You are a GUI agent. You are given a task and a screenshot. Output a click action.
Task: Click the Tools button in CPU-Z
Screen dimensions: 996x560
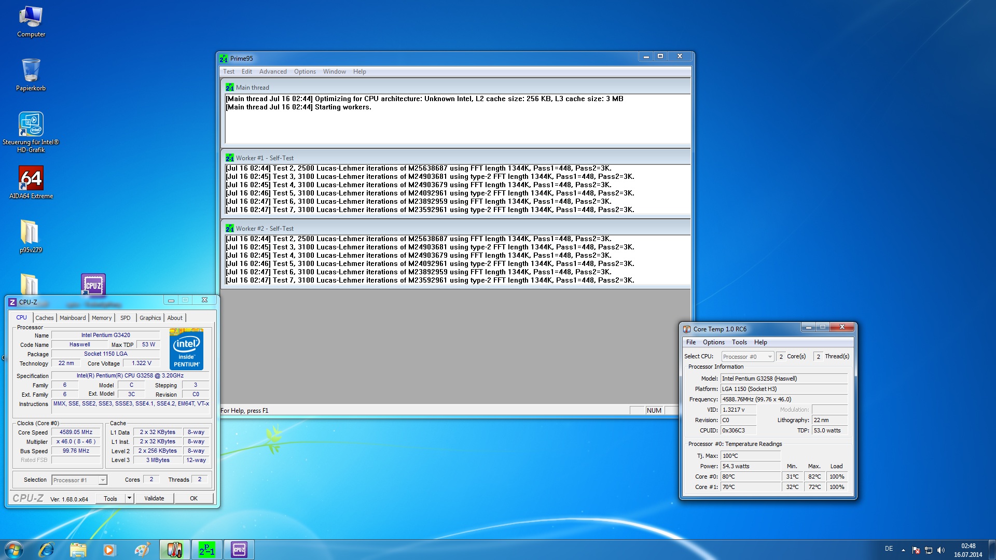pyautogui.click(x=110, y=498)
